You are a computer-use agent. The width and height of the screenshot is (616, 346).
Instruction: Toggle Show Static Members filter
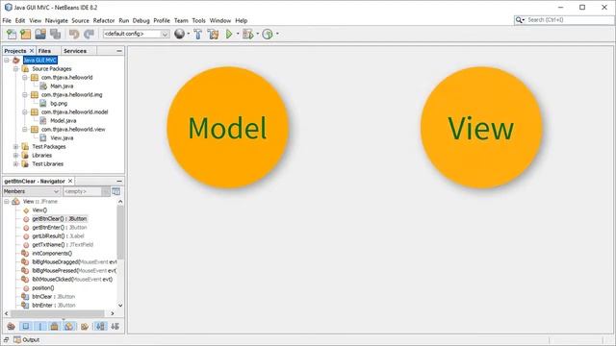(40, 326)
